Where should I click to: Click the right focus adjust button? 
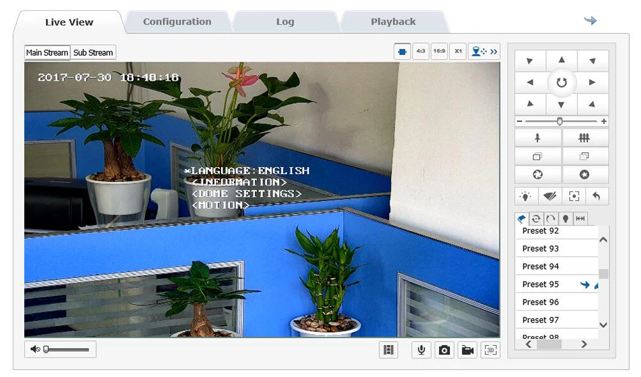[x=585, y=156]
